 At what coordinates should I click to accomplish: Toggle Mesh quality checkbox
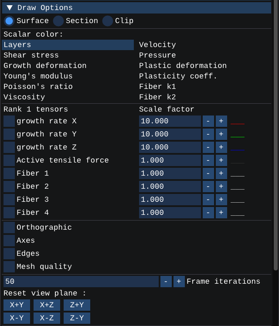(x=9, y=267)
